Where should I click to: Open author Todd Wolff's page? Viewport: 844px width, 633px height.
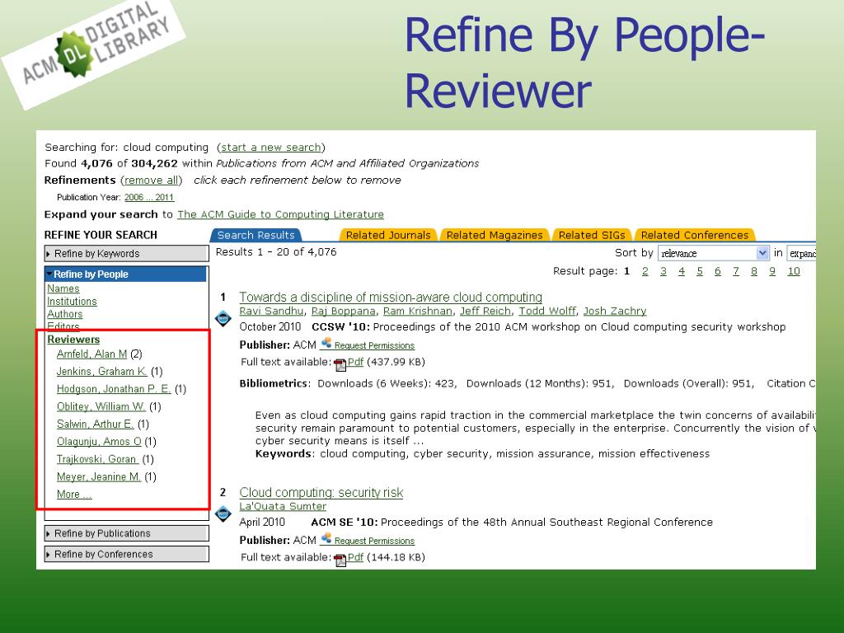[x=547, y=311]
